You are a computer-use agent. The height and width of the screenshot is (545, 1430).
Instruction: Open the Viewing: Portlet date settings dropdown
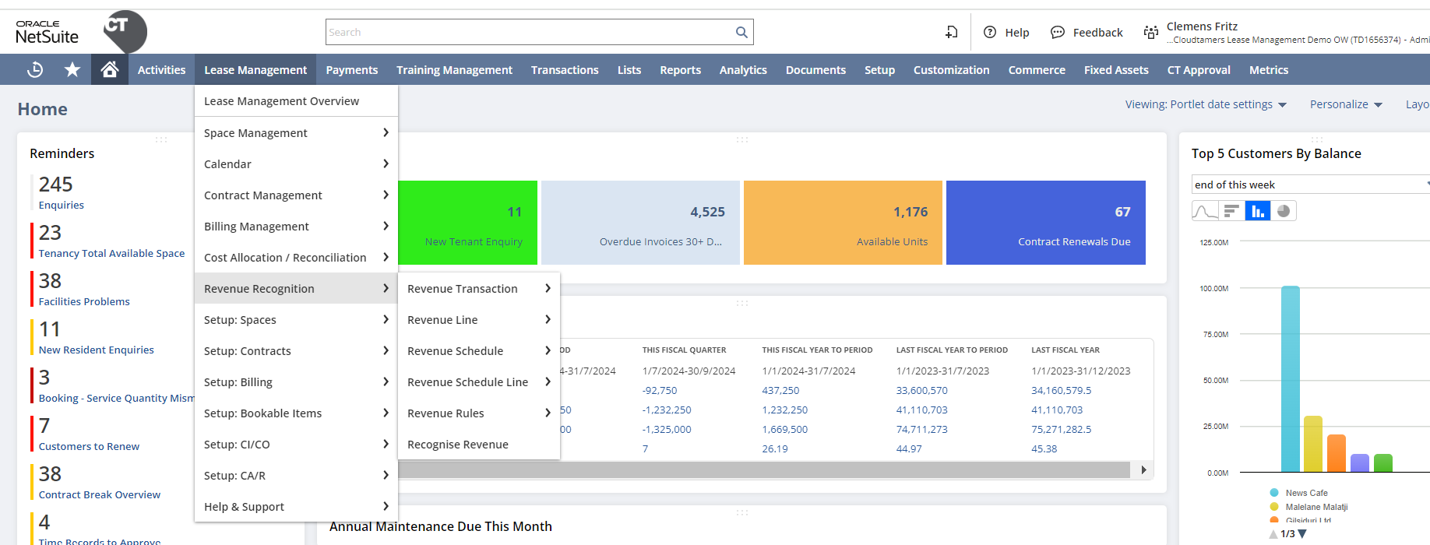tap(1206, 104)
